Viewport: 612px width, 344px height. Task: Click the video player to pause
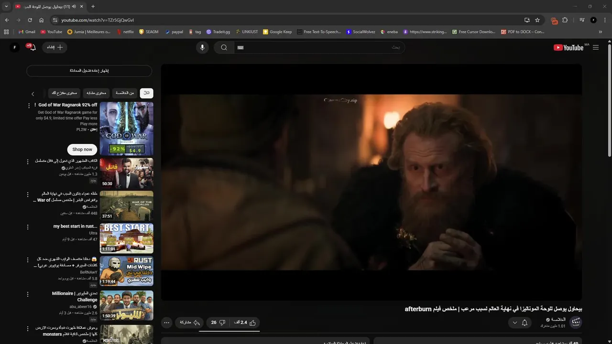click(372, 182)
